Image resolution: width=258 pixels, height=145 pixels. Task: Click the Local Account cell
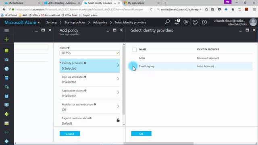(x=205, y=66)
